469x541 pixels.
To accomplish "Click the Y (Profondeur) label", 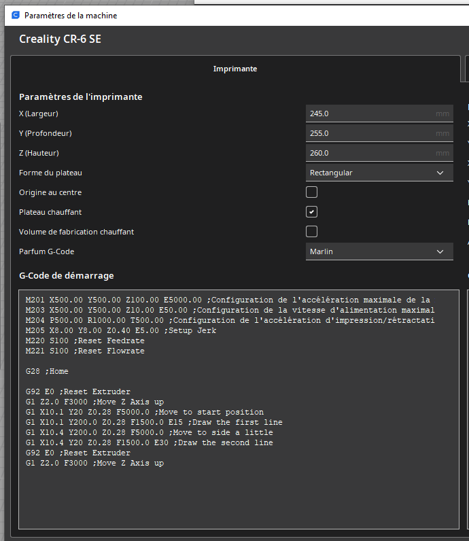I will [x=46, y=133].
